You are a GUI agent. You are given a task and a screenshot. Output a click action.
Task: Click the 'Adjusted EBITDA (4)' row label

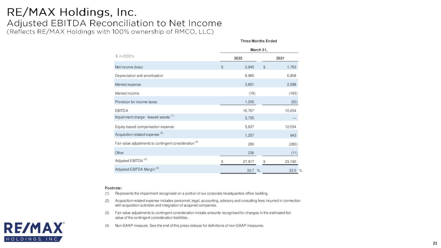pyautogui.click(x=131, y=161)
